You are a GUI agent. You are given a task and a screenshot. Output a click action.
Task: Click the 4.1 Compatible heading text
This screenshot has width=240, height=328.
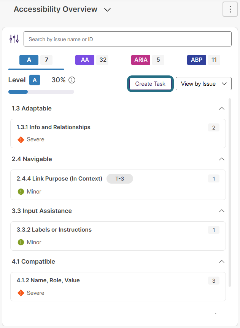pos(33,261)
